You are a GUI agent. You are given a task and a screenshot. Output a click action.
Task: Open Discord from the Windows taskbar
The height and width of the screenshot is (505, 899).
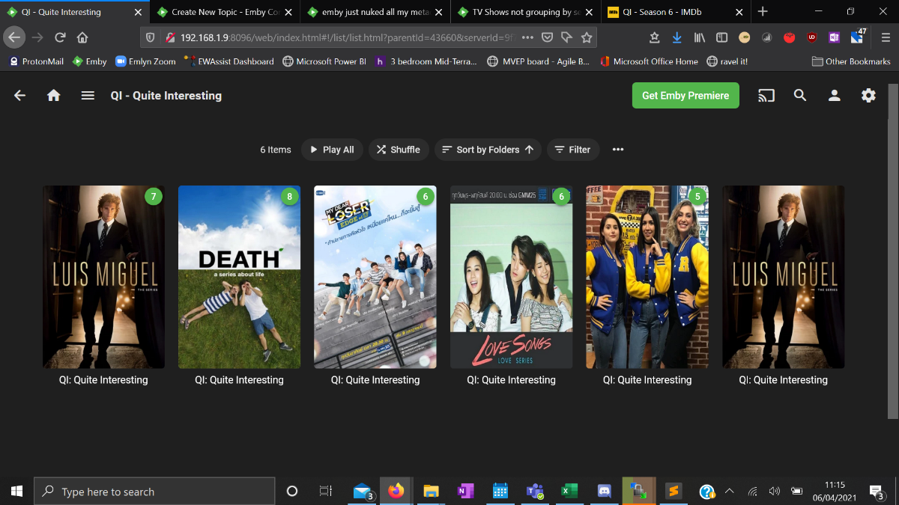click(604, 492)
